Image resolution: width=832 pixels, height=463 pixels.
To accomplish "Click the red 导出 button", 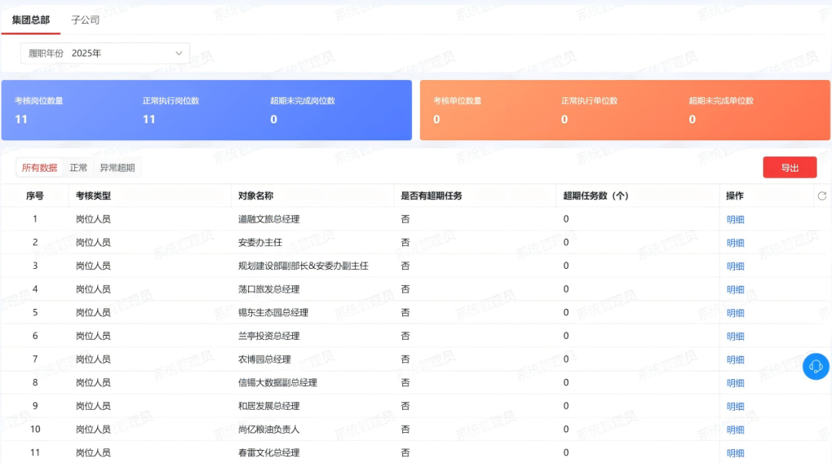I will [x=790, y=168].
